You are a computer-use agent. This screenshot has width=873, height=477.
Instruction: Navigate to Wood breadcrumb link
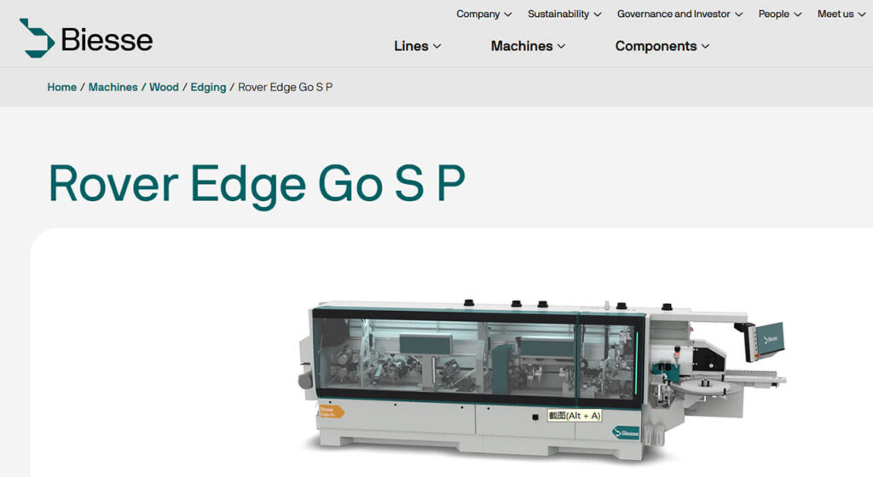click(164, 87)
